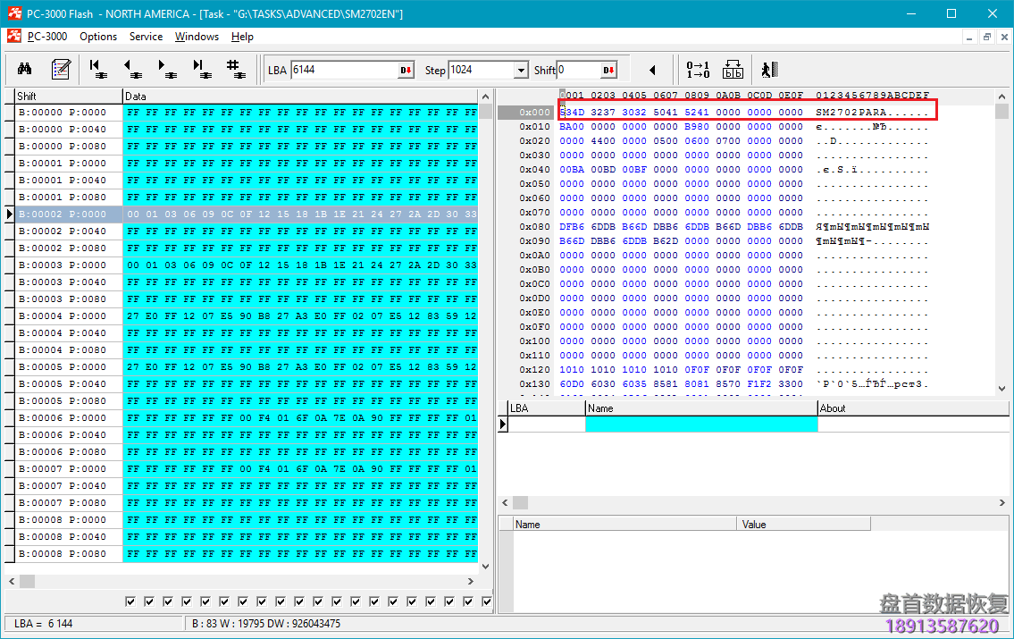Open the notepad edit icon in toolbar

coord(61,70)
